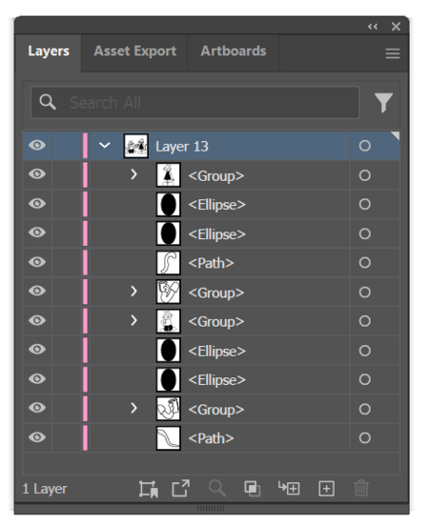
Task: Expand the first Group under Layer 13
Action: [x=134, y=174]
